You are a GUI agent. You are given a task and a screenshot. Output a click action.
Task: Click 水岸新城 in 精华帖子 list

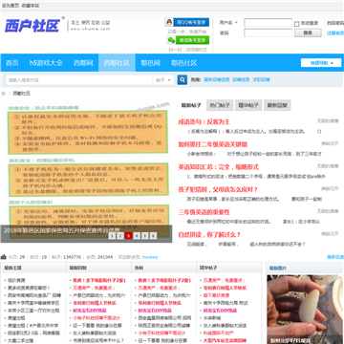point(212,318)
